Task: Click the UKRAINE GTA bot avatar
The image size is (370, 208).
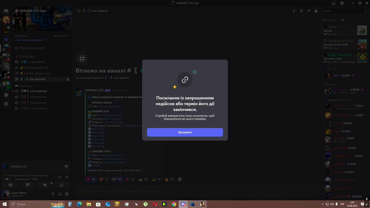Action: click(79, 92)
